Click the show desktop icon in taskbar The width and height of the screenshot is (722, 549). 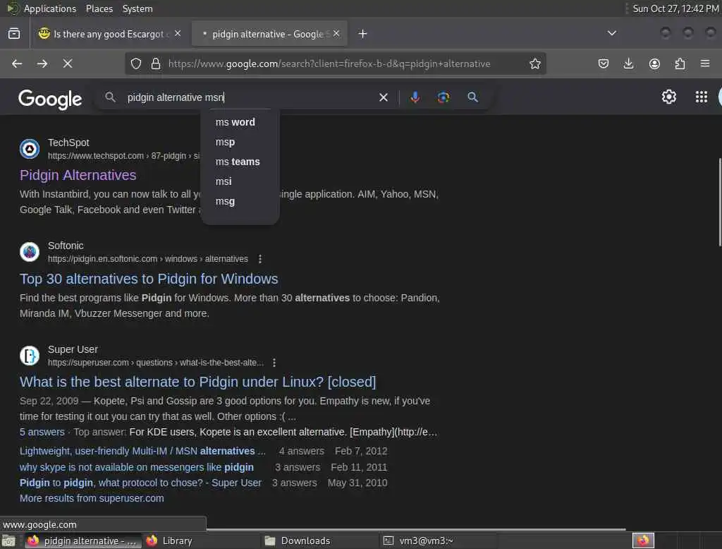[8, 541]
